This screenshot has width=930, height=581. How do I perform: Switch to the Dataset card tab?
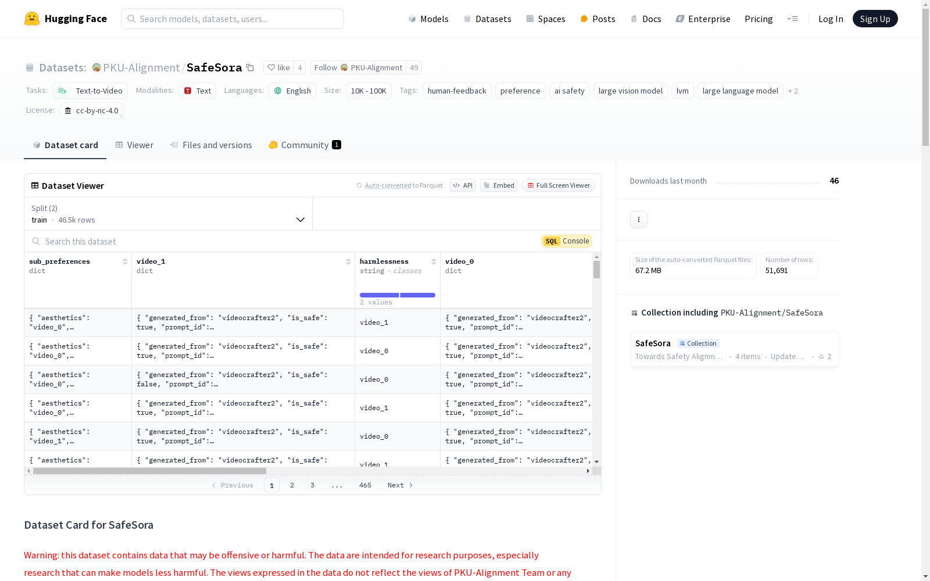65,145
